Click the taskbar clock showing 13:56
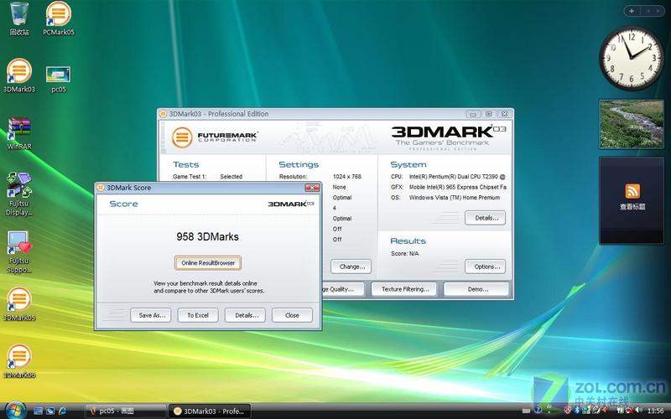The width and height of the screenshot is (671, 419). 656,411
